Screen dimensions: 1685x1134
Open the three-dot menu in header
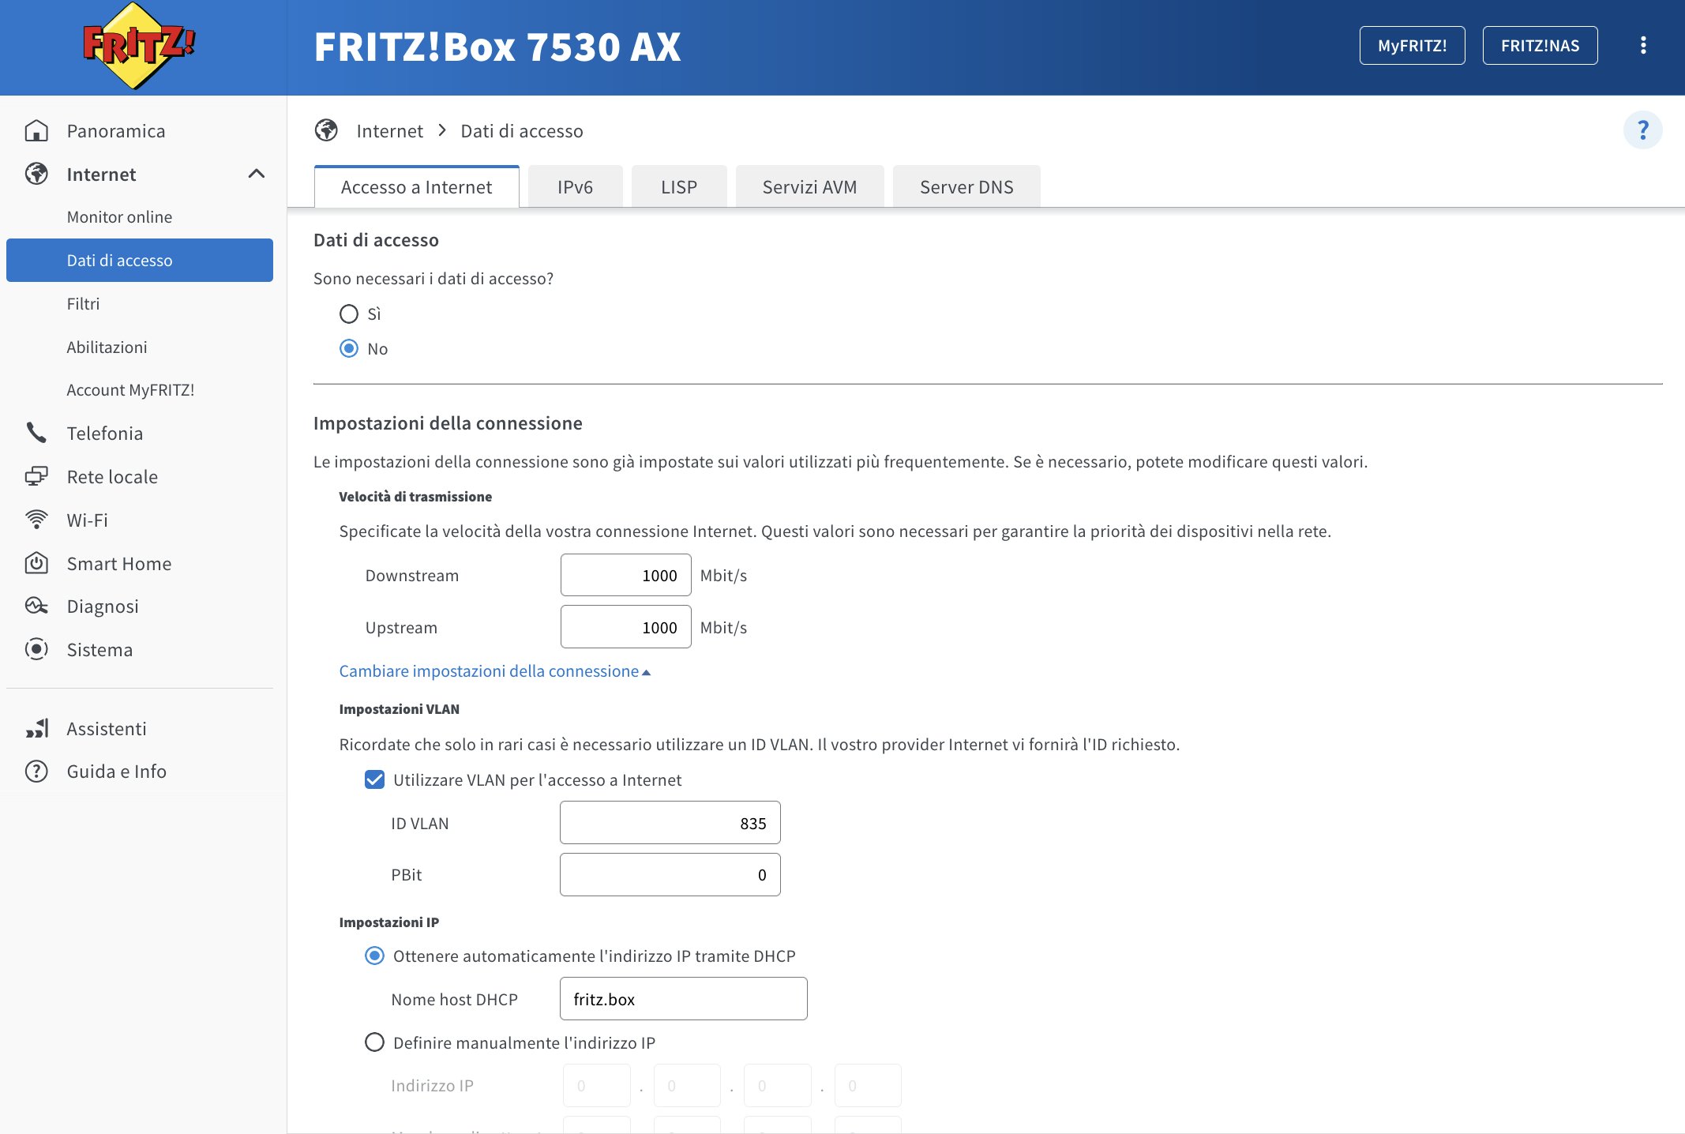pyautogui.click(x=1643, y=46)
